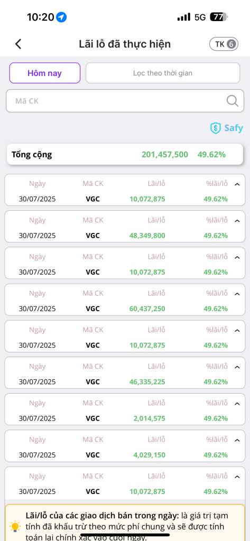Image resolution: width=250 pixels, height=541 pixels.
Task: Collapse the VGC row with 60,437,250
Action: pyautogui.click(x=237, y=294)
